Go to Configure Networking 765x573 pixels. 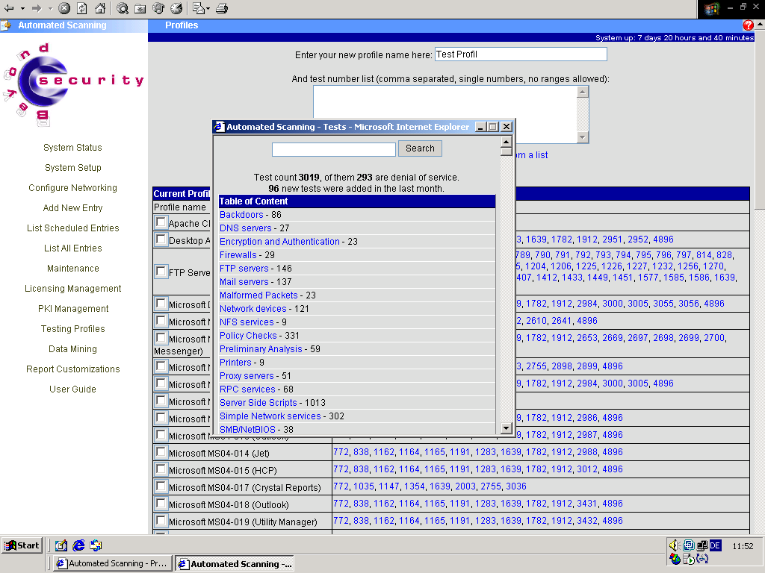72,188
